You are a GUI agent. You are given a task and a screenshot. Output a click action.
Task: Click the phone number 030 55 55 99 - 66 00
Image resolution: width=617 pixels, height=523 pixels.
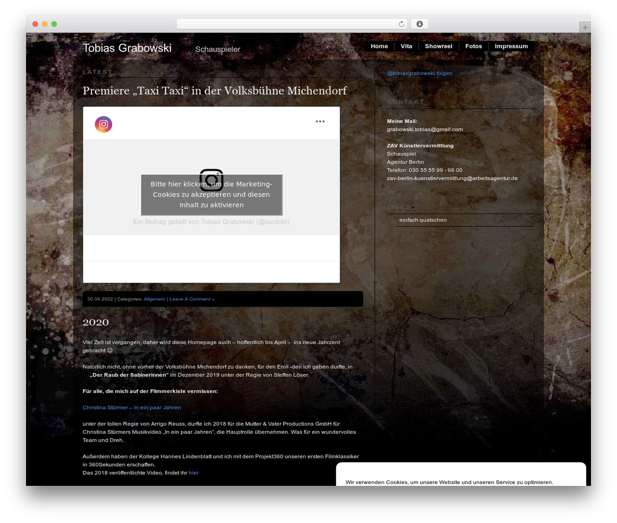[435, 170]
